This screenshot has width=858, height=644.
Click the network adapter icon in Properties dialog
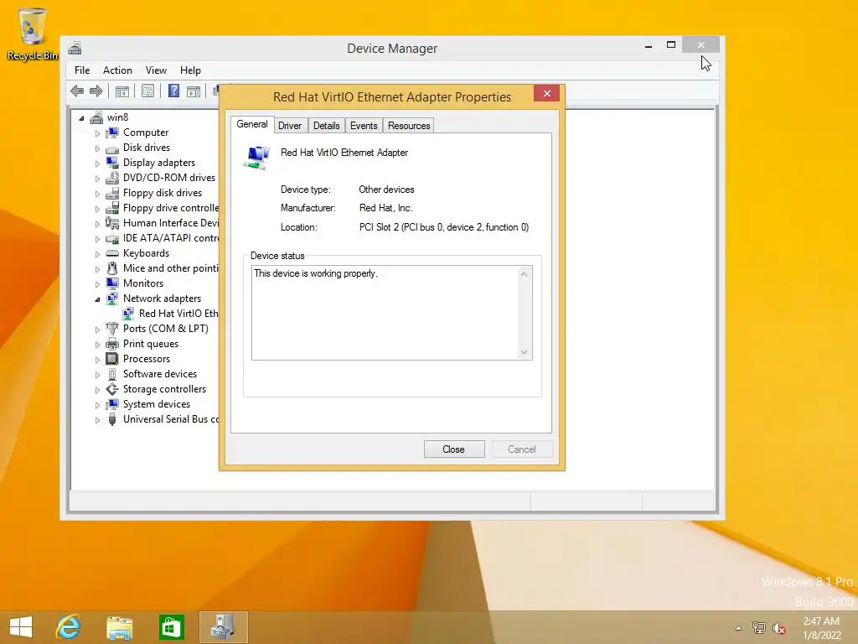256,158
